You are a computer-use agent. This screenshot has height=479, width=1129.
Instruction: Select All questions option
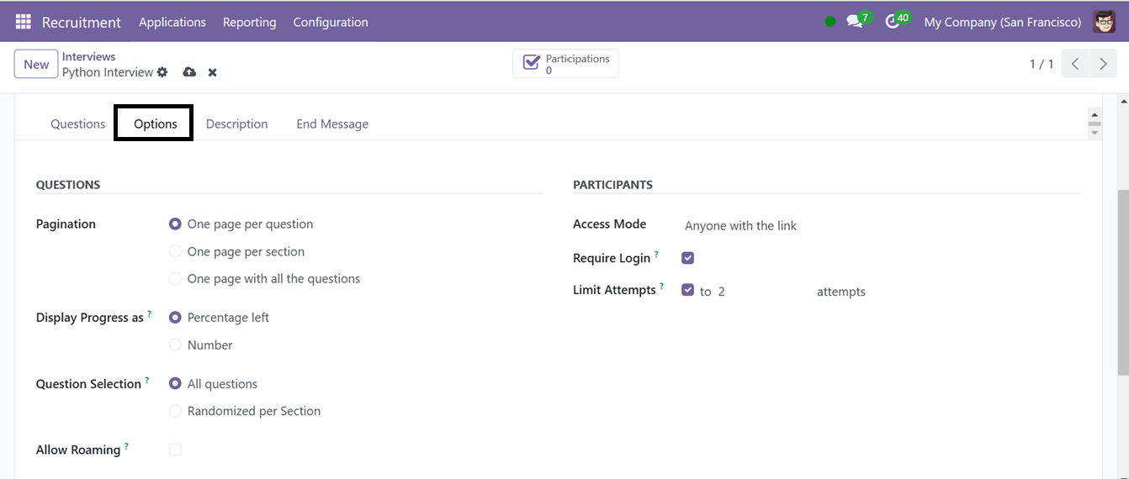[175, 383]
